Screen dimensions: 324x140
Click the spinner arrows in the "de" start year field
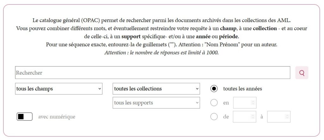[252, 117]
